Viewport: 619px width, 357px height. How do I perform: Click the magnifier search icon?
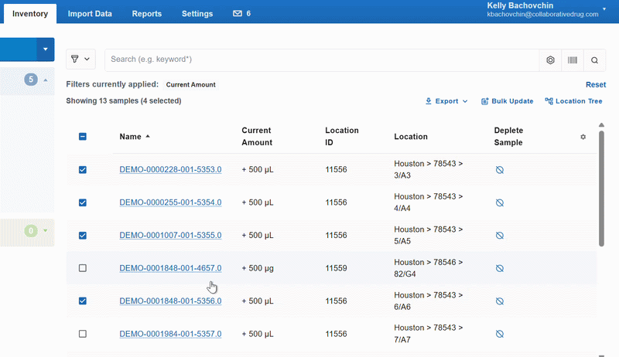point(594,60)
